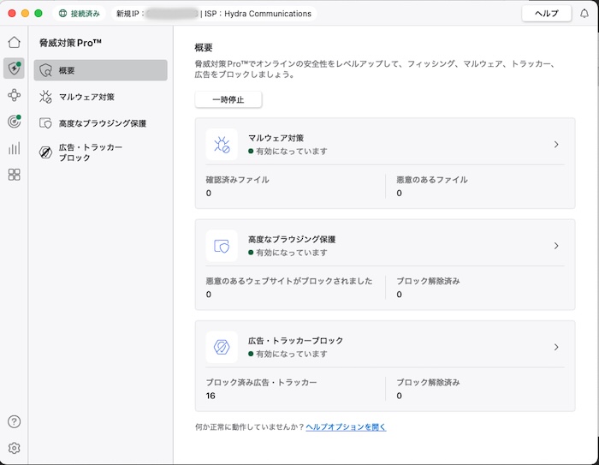This screenshot has width=599, height=465.
Task: Click the マルウェア対策 card bug icon
Action: tap(222, 145)
